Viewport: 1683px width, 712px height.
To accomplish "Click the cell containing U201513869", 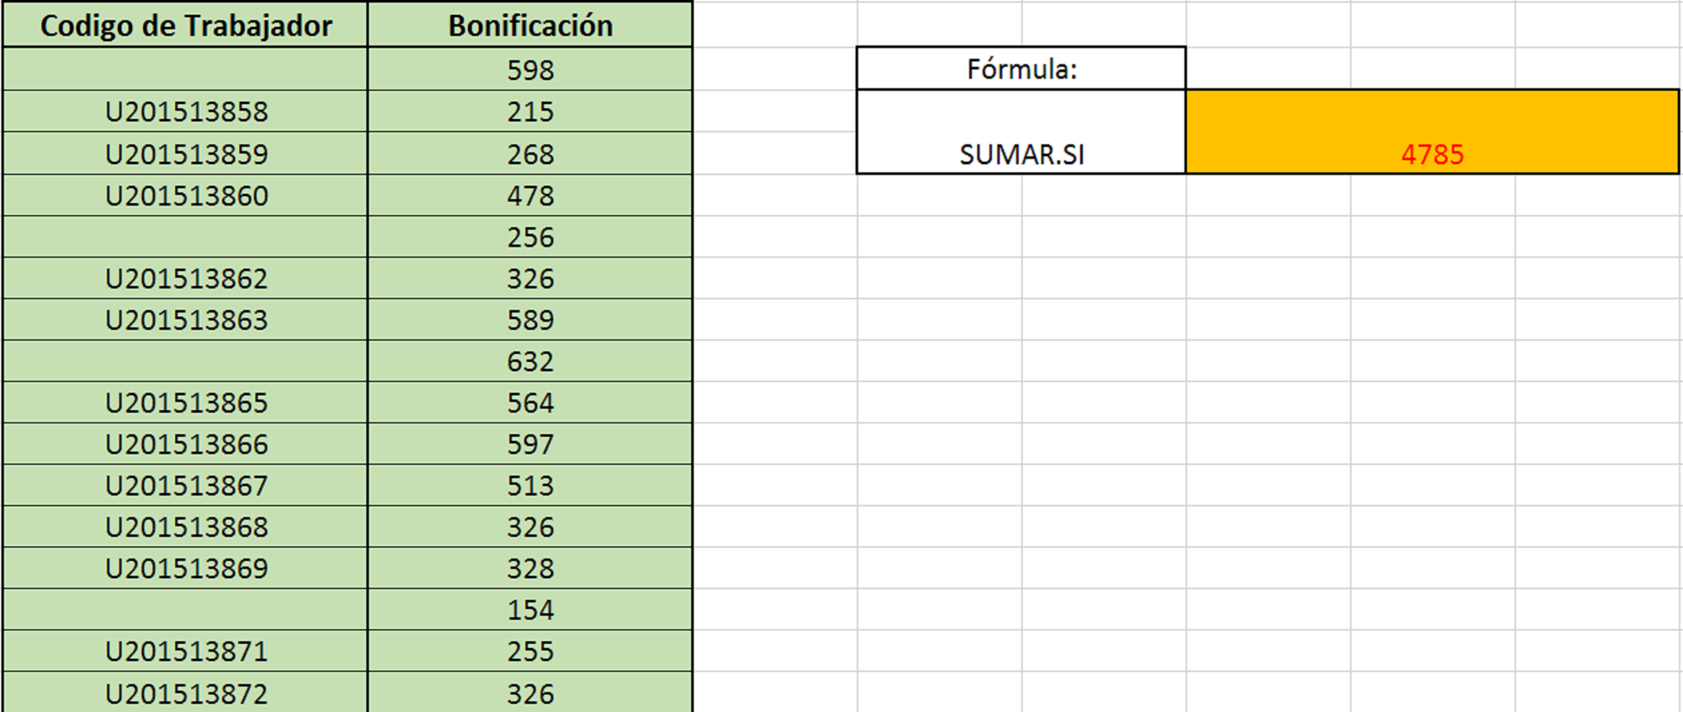I will 186,569.
